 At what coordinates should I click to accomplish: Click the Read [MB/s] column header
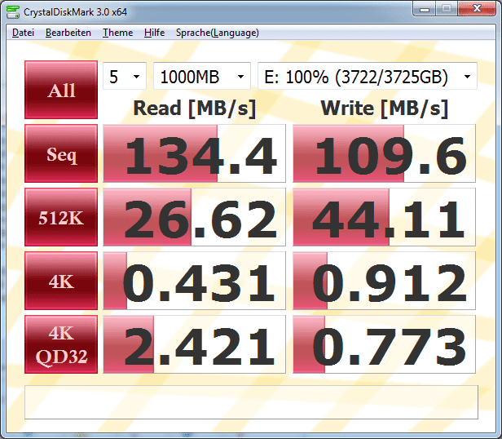point(195,109)
